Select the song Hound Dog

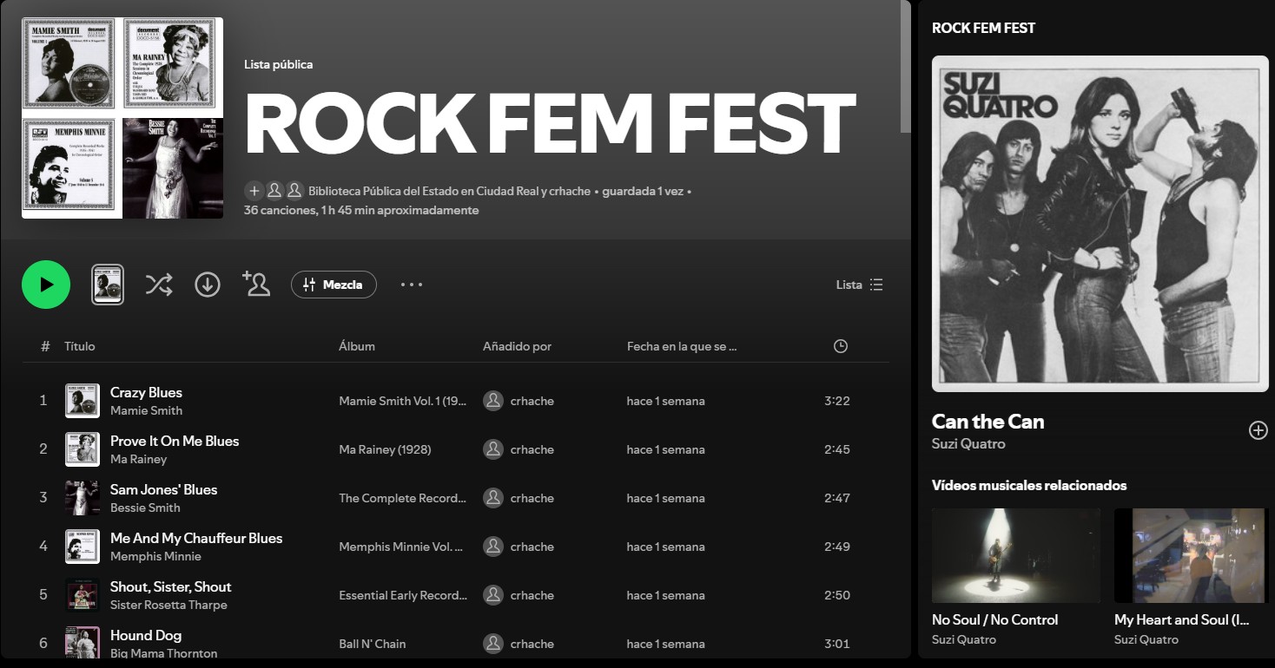[146, 635]
